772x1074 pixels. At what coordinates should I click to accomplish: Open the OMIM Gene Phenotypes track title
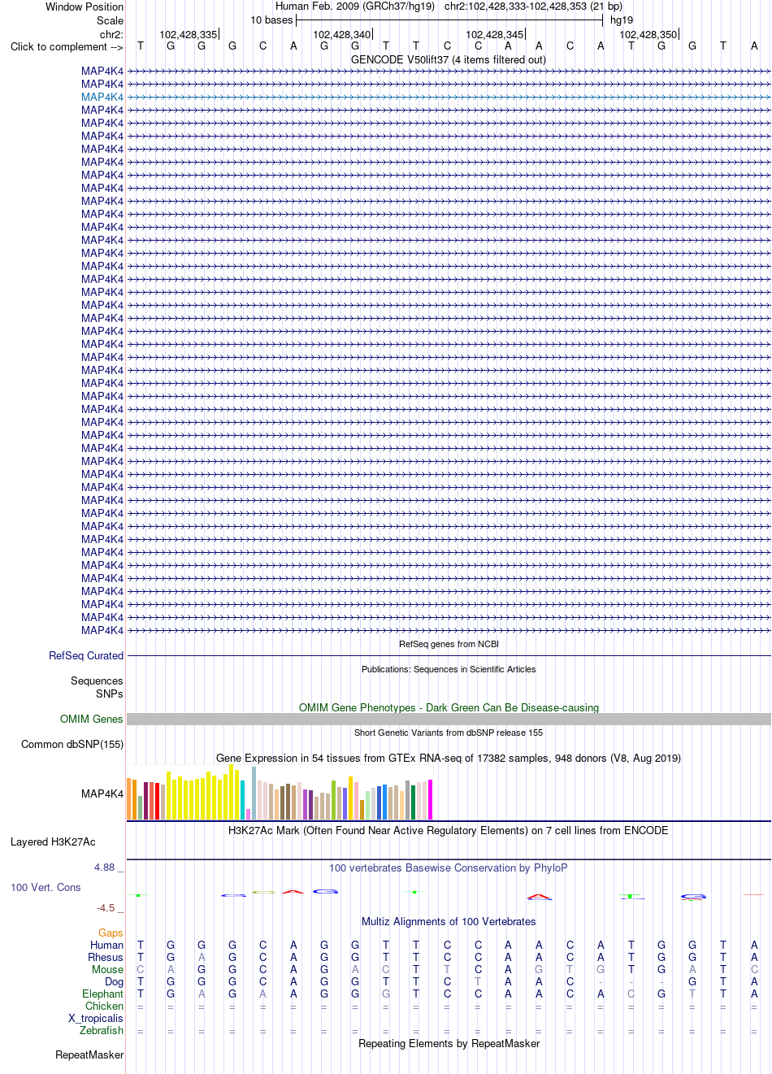[449, 707]
